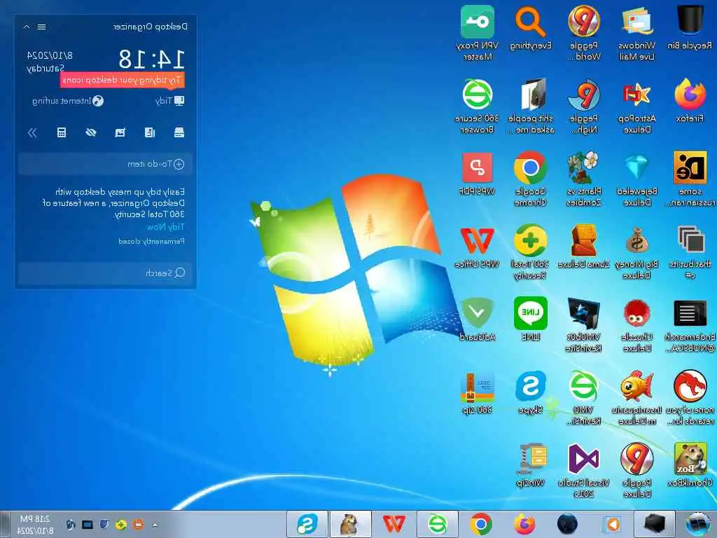Open Internet surfing in Desktop Organizer
Image resolution: width=717 pixels, height=538 pixels.
(68, 101)
